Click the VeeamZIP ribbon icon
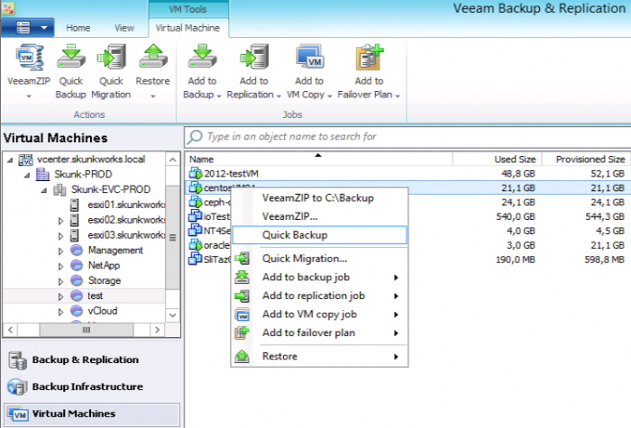The width and height of the screenshot is (631, 428). tap(29, 58)
